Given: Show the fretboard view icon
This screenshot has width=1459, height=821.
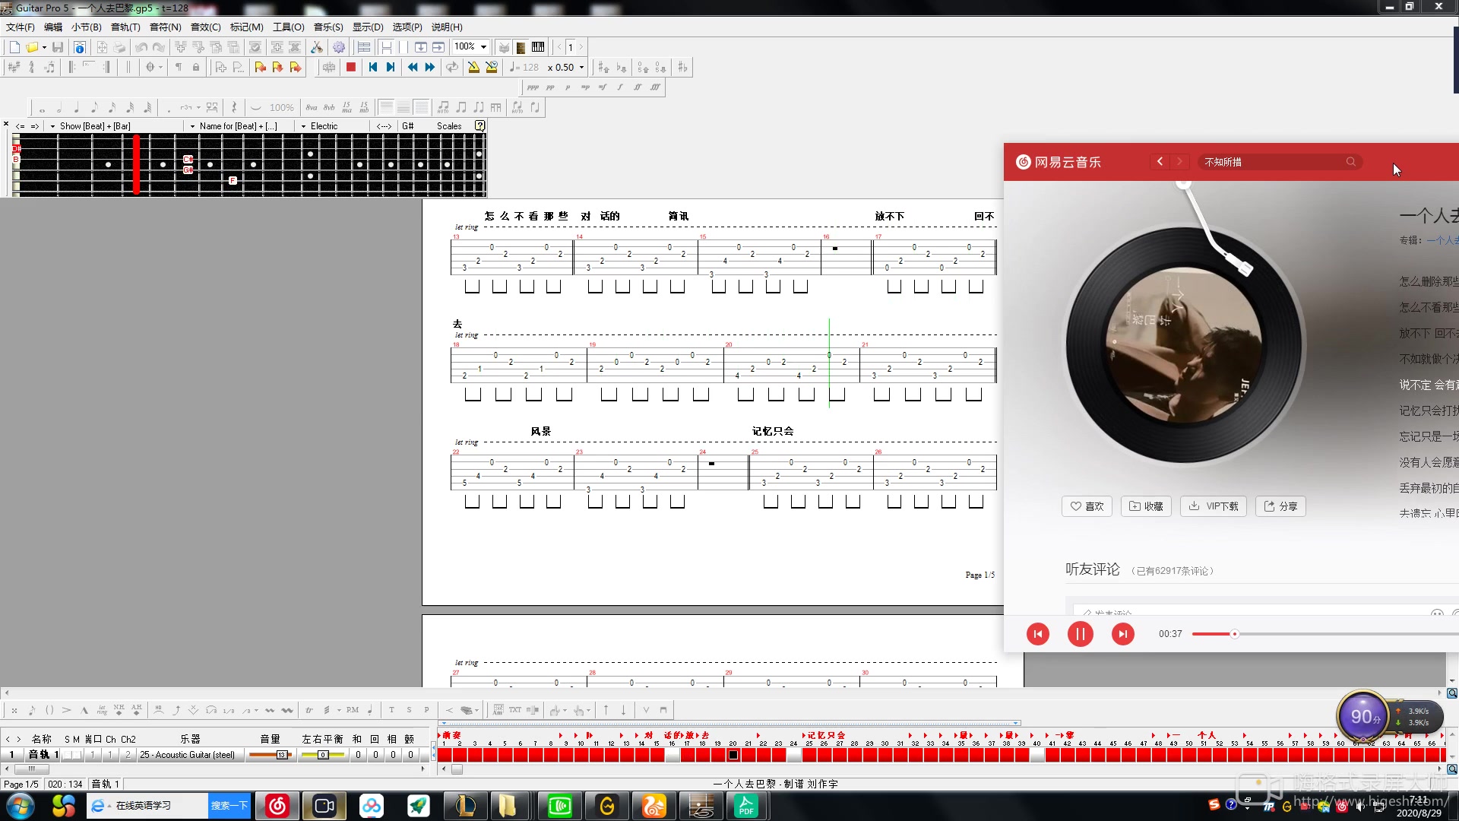Looking at the screenshot, I should 521,47.
